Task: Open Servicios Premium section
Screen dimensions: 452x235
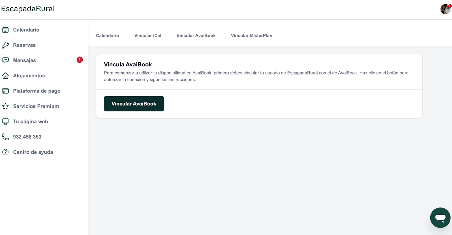Action: [x=36, y=106]
